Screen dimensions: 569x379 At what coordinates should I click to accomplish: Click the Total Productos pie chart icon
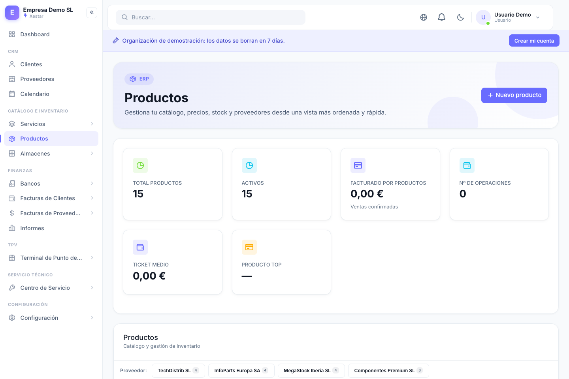point(140,165)
